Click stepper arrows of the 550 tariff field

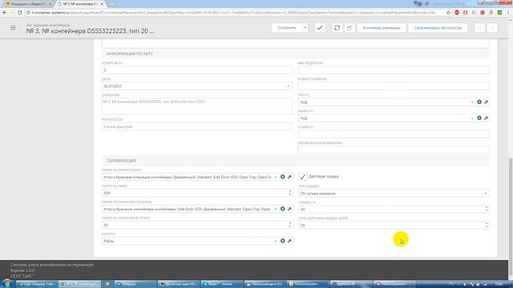point(290,193)
